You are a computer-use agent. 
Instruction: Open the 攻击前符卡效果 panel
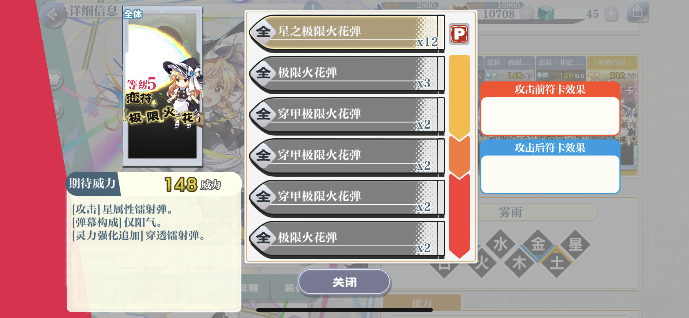tap(550, 108)
